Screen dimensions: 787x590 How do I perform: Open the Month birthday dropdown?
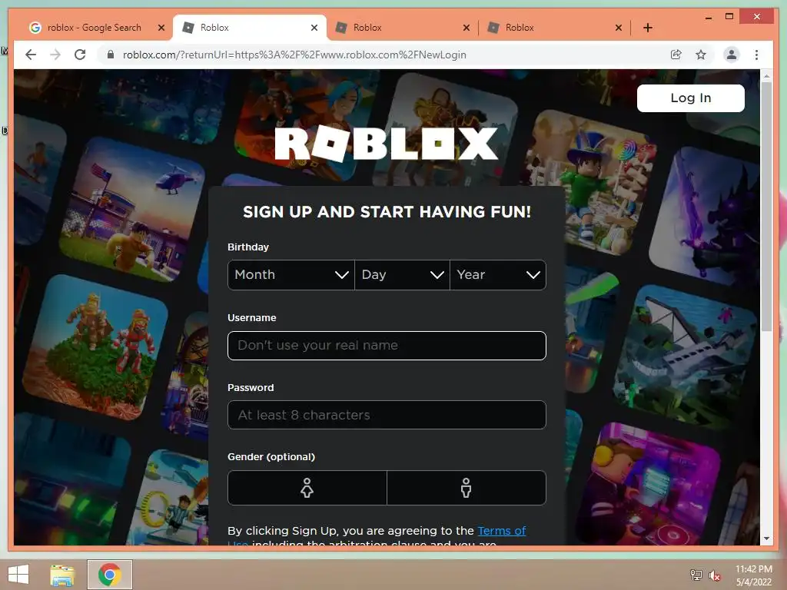[x=291, y=275]
